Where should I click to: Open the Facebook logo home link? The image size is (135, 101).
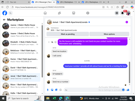(5, 13)
